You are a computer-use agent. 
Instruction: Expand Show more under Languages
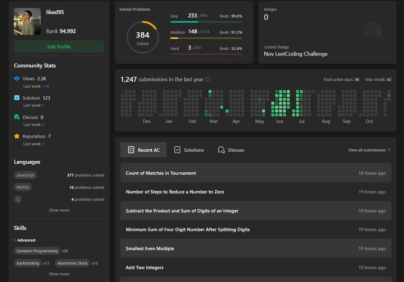[x=59, y=210]
